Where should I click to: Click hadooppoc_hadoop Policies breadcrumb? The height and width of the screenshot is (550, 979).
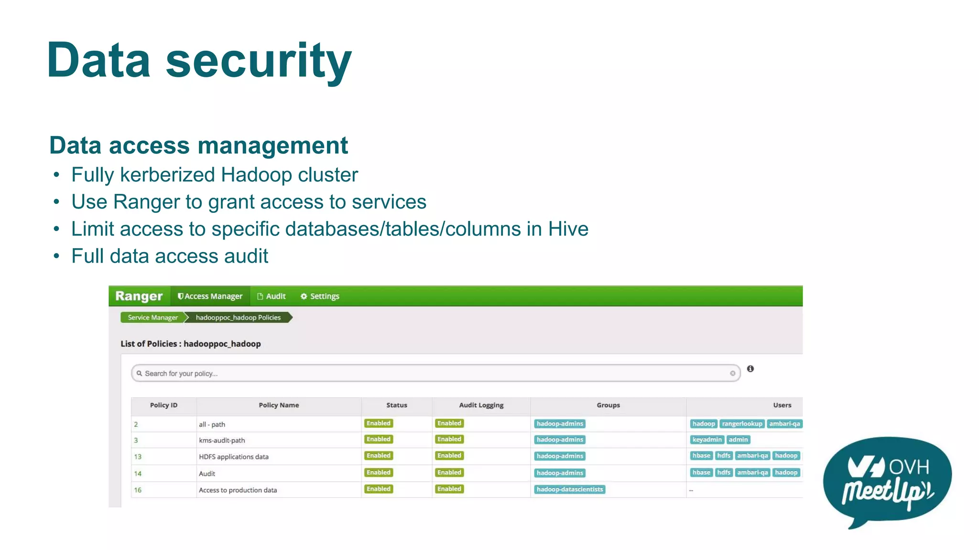tap(238, 317)
